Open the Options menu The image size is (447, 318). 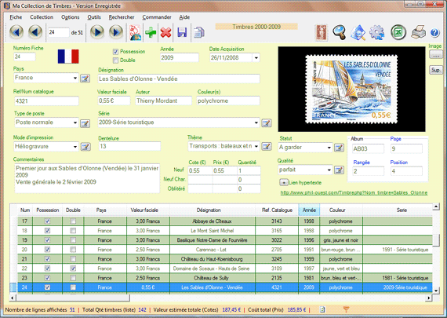[70, 17]
